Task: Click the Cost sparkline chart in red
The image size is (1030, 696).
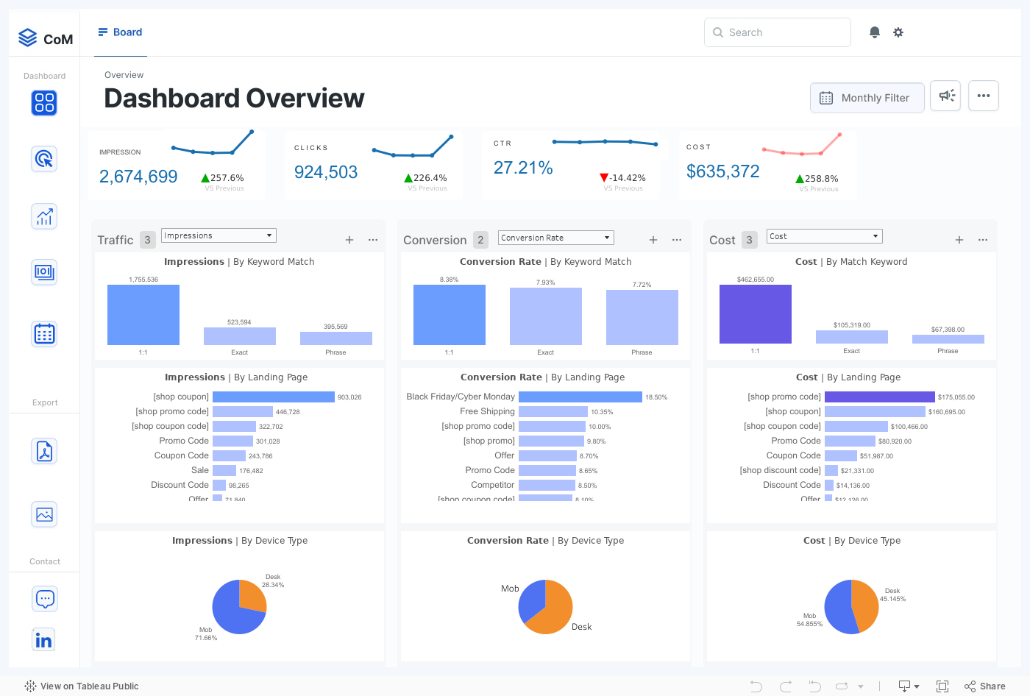Action: tap(802, 145)
